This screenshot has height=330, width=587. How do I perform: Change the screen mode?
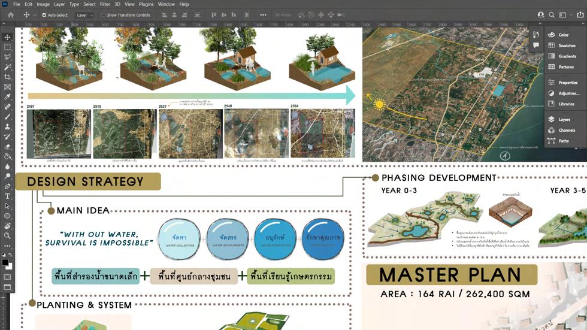(7, 287)
